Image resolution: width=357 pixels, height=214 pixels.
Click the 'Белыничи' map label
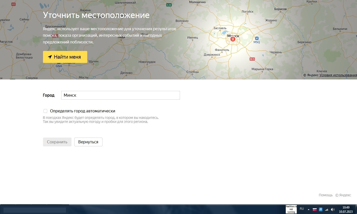tap(340, 29)
